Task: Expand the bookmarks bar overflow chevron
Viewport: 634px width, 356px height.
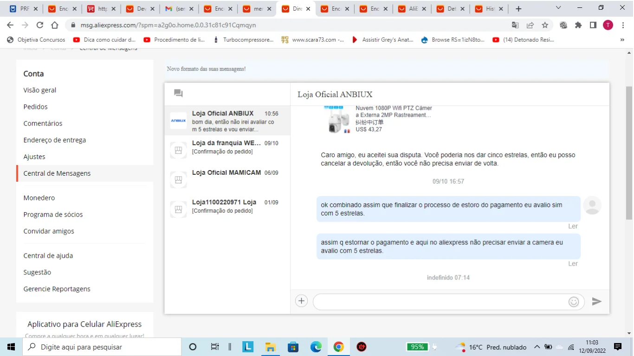Action: pos(622,40)
